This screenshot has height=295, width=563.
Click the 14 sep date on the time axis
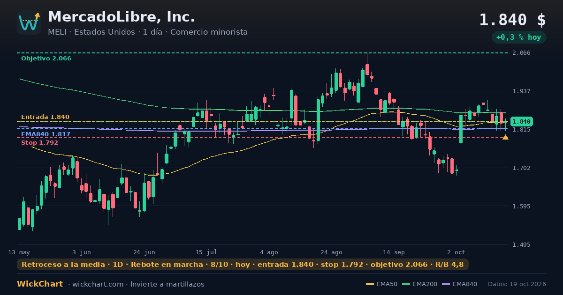[x=394, y=252]
